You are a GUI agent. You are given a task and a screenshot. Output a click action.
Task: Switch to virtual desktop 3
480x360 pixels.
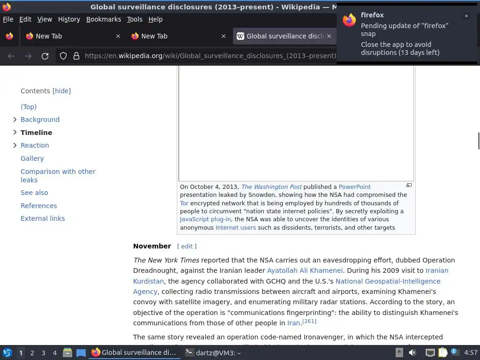pyautogui.click(x=44, y=353)
